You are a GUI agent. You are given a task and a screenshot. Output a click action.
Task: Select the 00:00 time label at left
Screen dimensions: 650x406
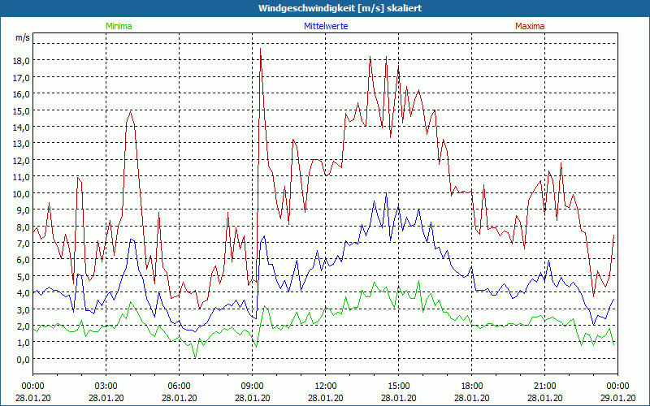32,386
